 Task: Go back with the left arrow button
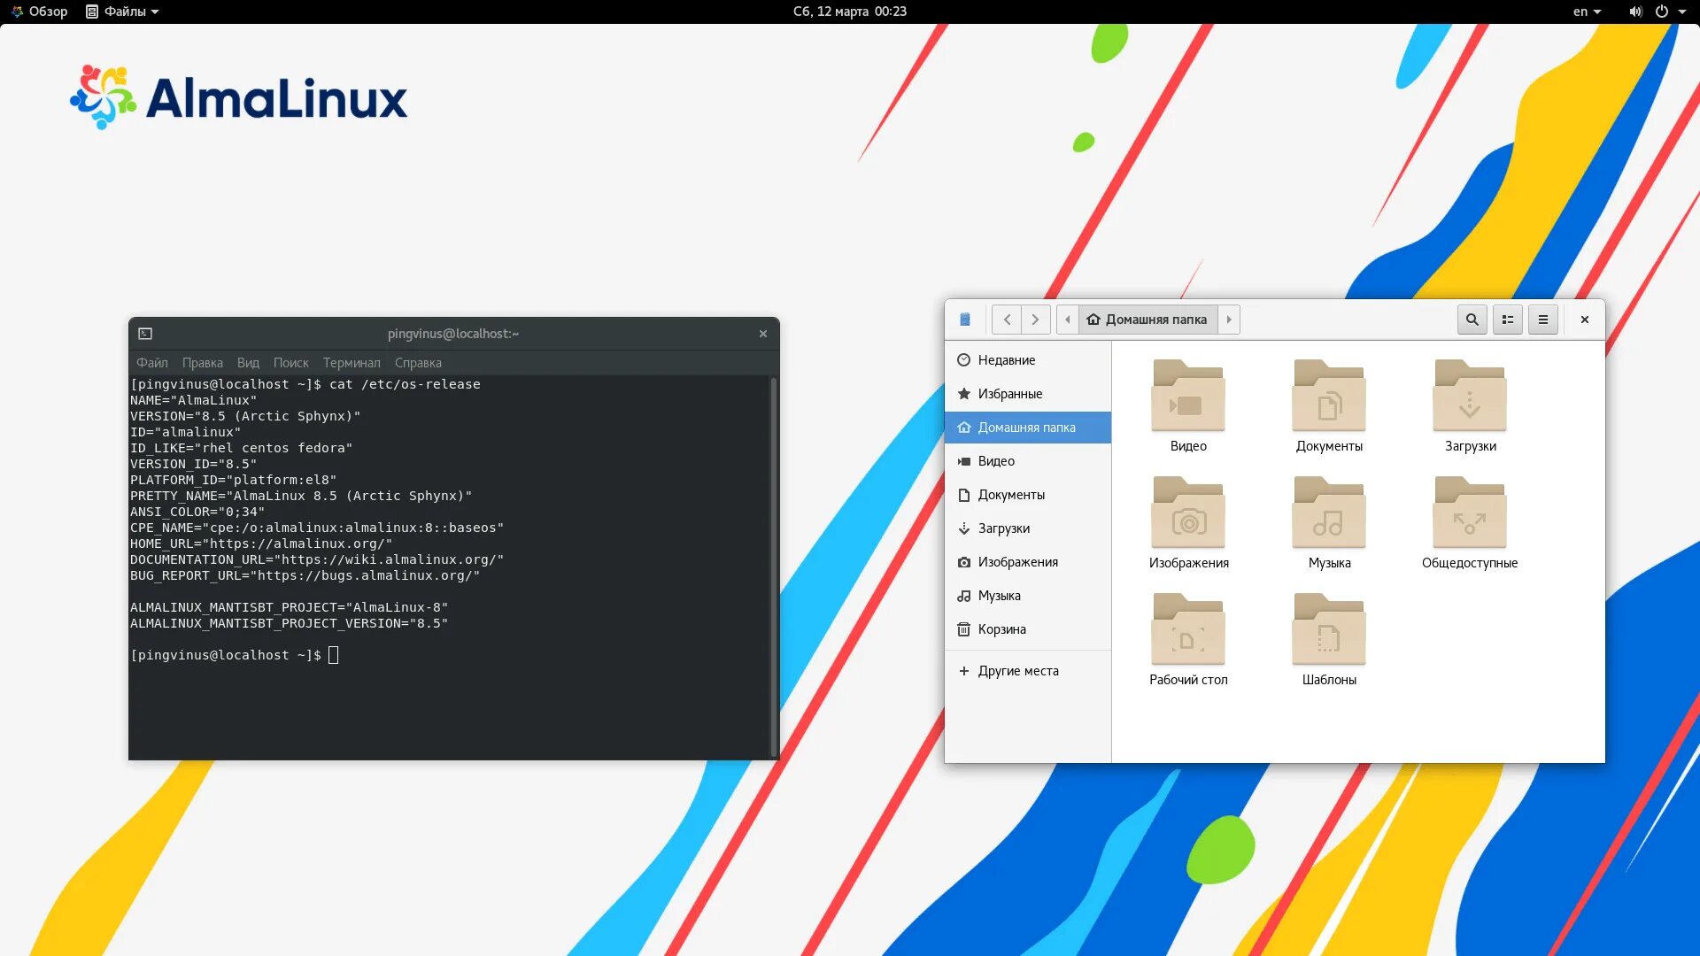[x=1007, y=320]
